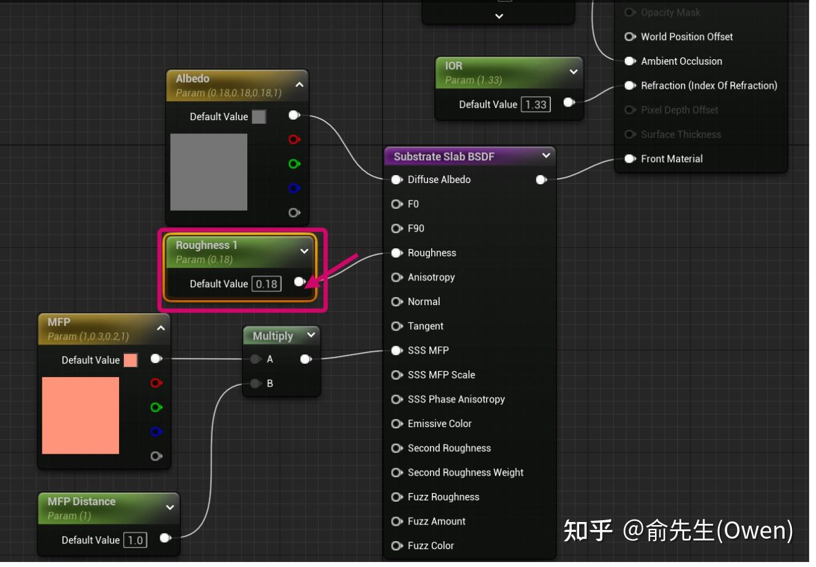Click the MFP node's red channel output pin
Viewport: 816px width, 567px height.
coord(156,383)
